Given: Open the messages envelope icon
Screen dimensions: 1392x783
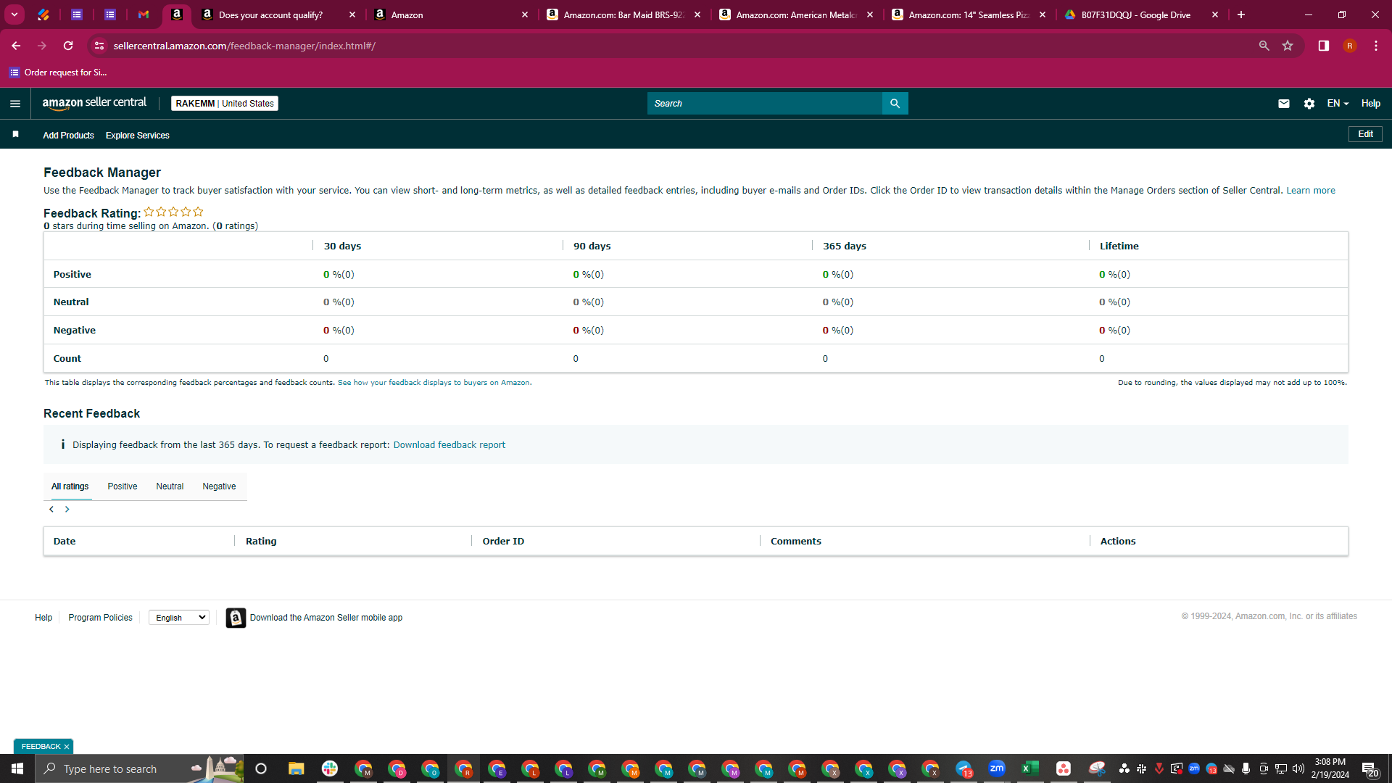Looking at the screenshot, I should pos(1283,104).
